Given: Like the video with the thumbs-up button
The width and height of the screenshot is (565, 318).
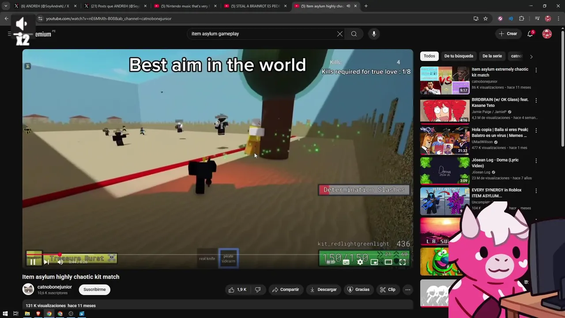Looking at the screenshot, I should click(x=237, y=290).
